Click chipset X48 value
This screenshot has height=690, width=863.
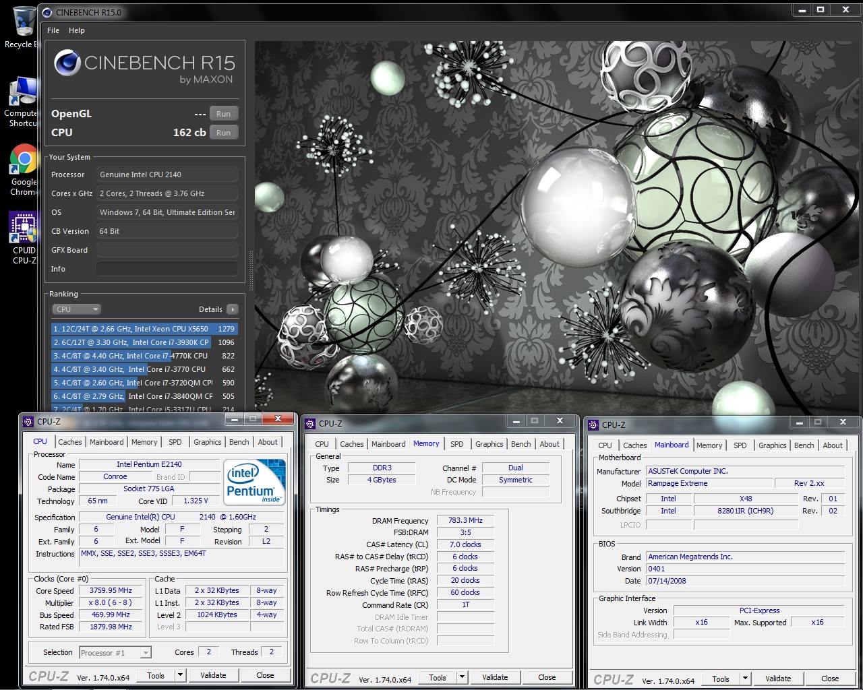(746, 499)
